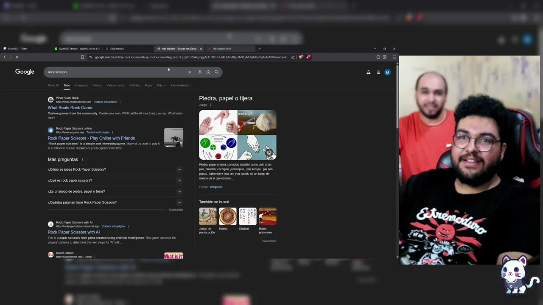
Task: Open options dots next to Más preguntas
Action: tap(82, 160)
